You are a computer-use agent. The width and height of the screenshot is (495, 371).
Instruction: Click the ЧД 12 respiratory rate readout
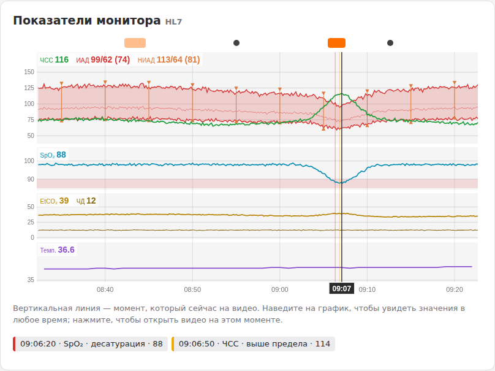click(x=86, y=201)
